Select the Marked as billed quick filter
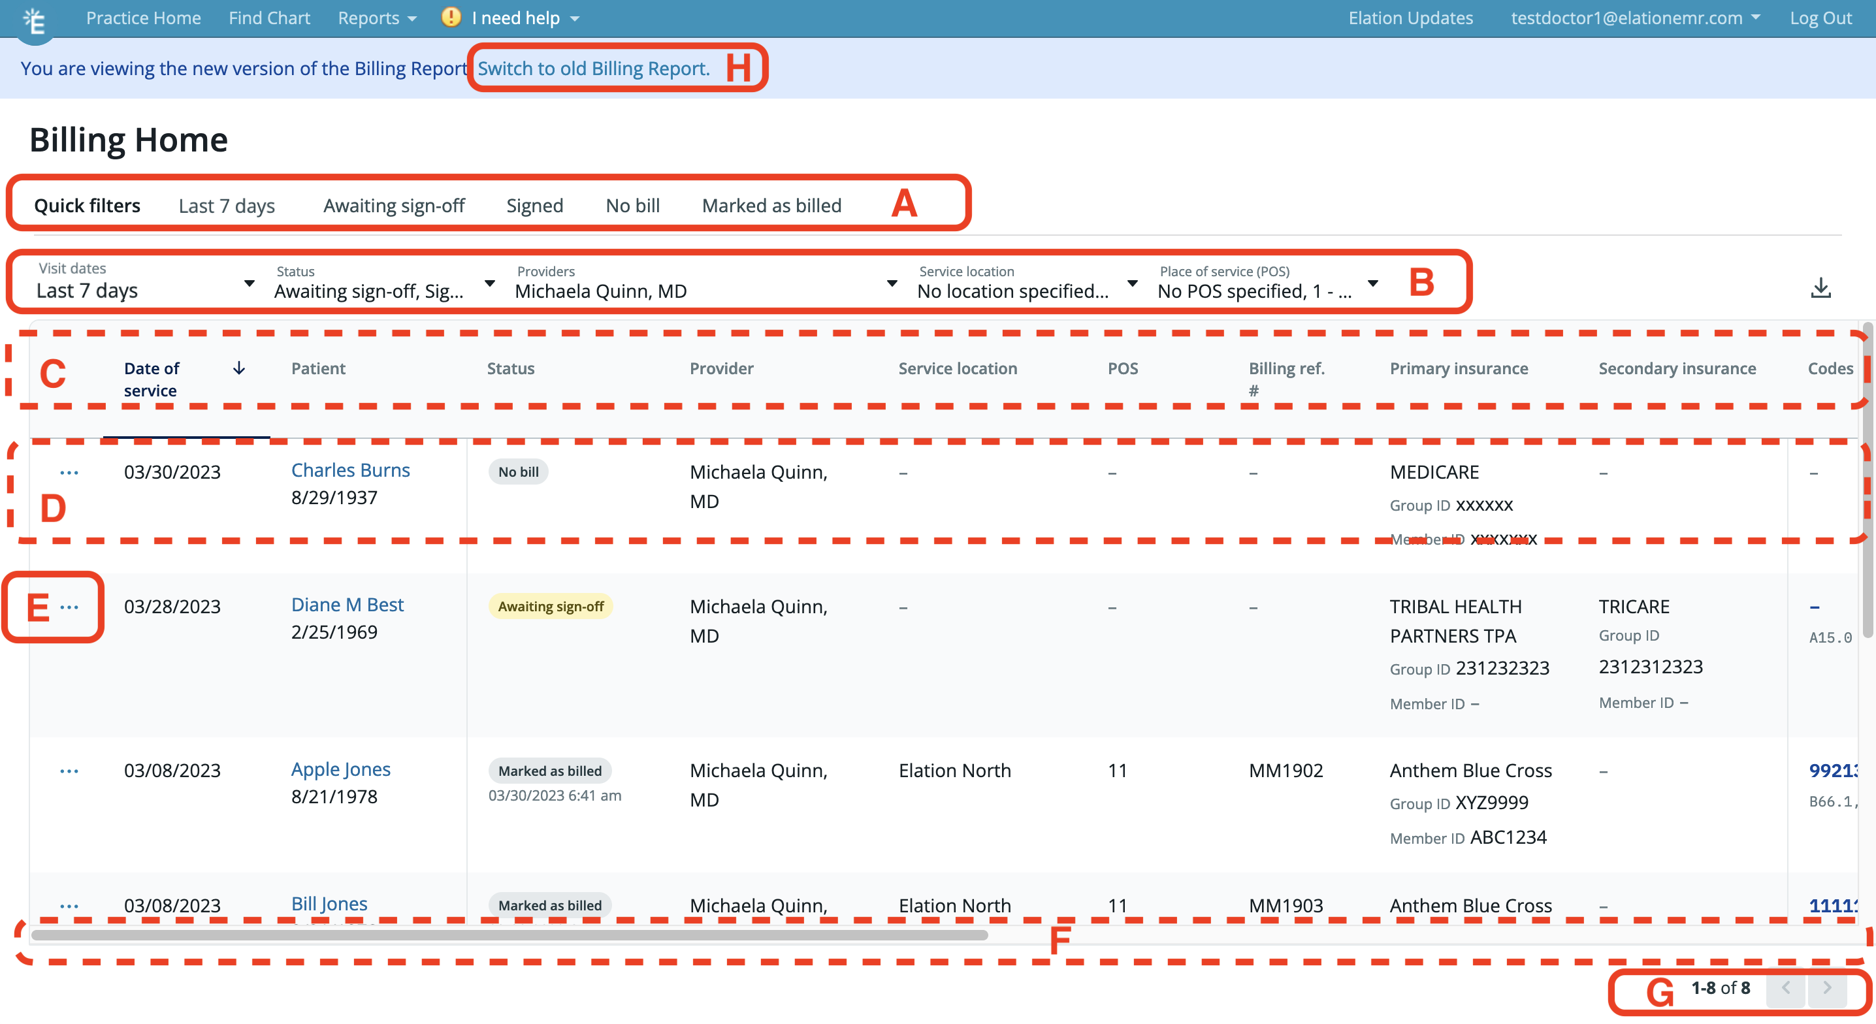Viewport: 1876px width, 1024px height. point(771,204)
